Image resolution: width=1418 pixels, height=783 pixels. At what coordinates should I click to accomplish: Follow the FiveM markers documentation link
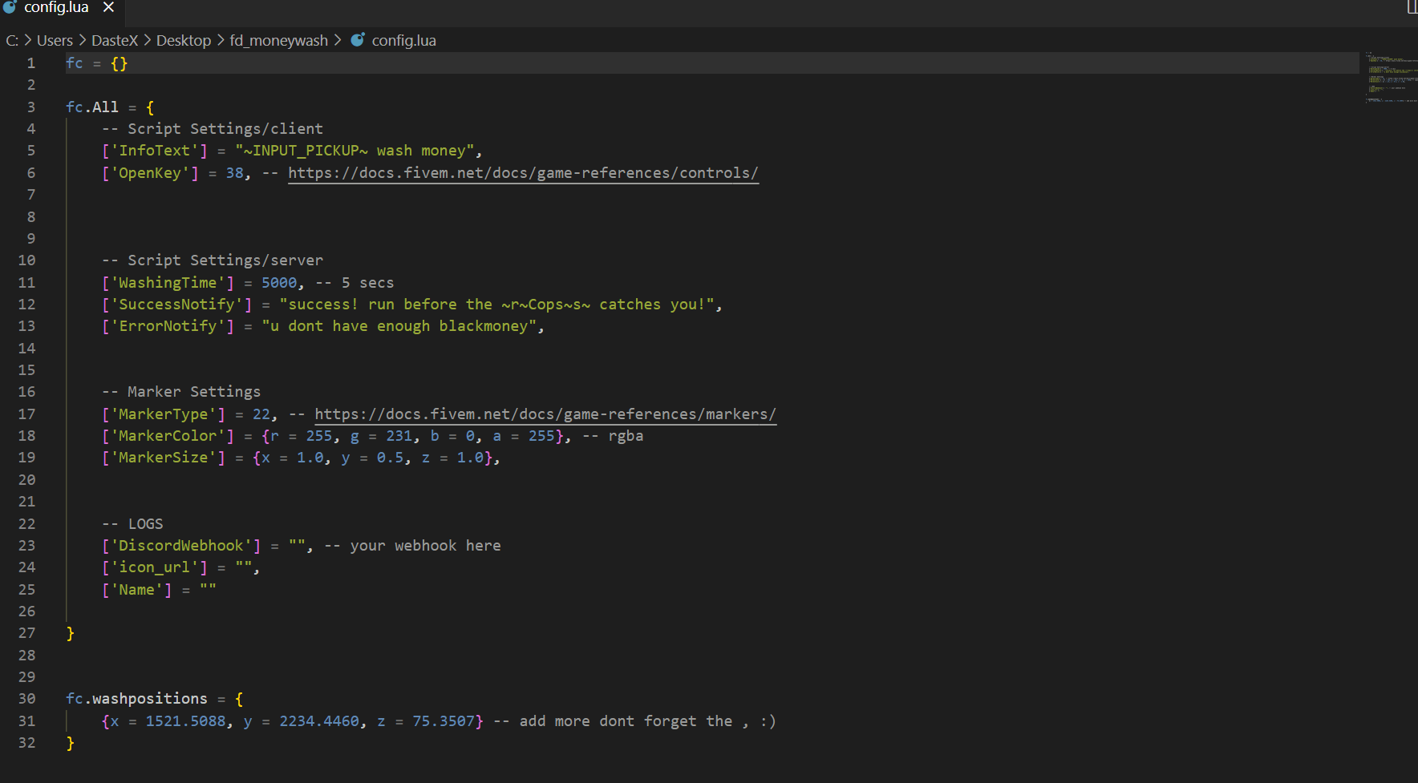point(545,414)
